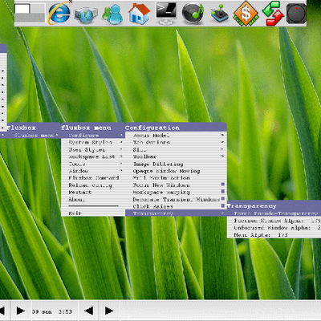Screen dimensions: 321x321
Task: Adjust Focused Window Alpha value
Action: (x=274, y=221)
